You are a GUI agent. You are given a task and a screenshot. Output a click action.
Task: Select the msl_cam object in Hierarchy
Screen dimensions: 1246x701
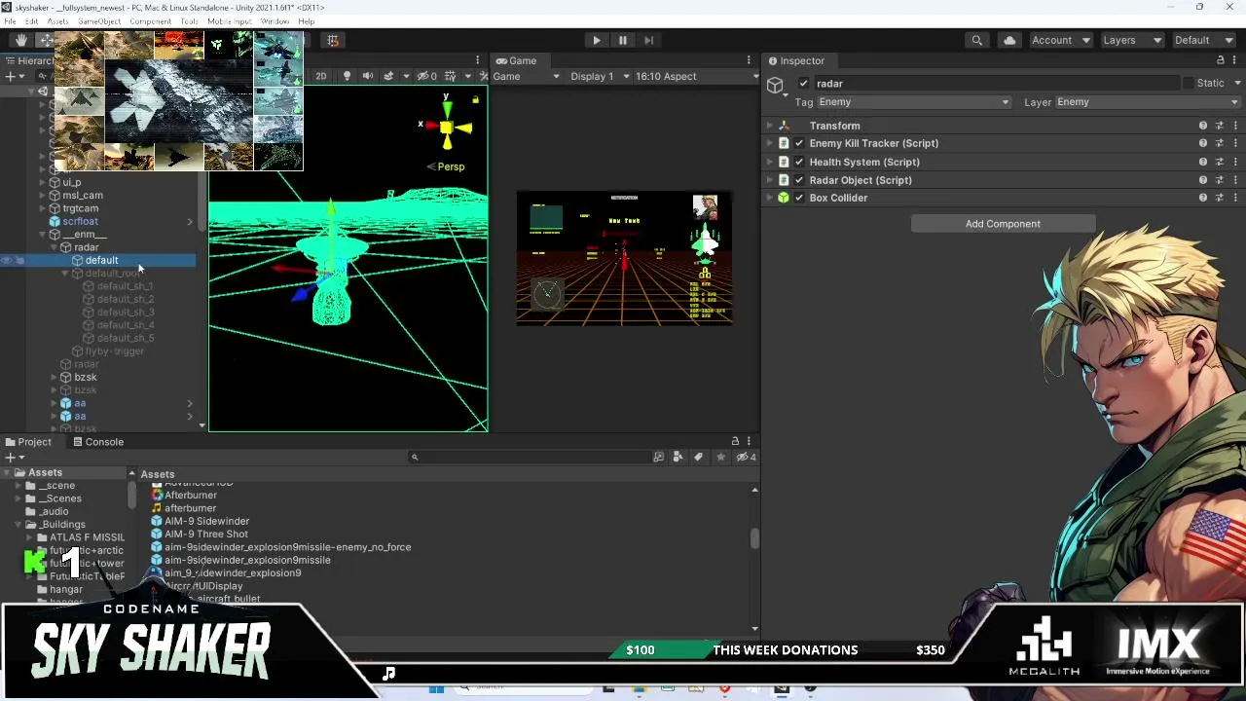click(x=83, y=195)
